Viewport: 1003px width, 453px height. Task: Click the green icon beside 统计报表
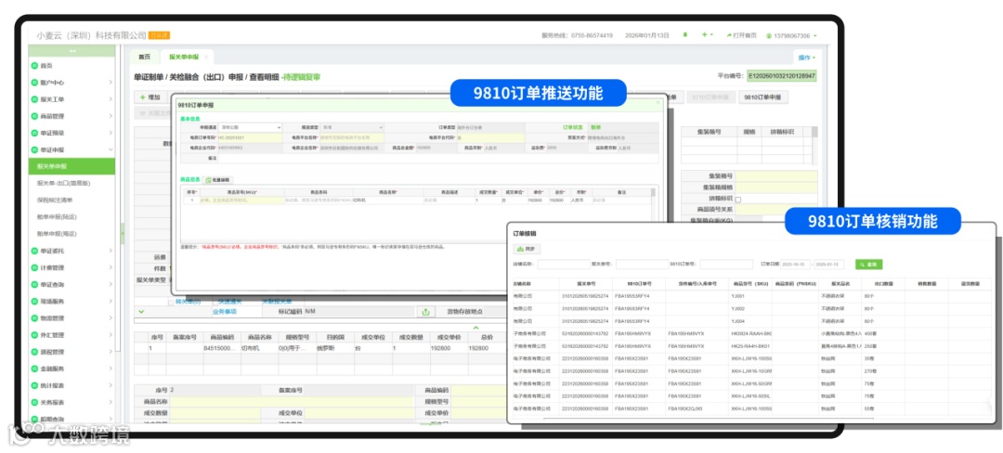[34, 386]
